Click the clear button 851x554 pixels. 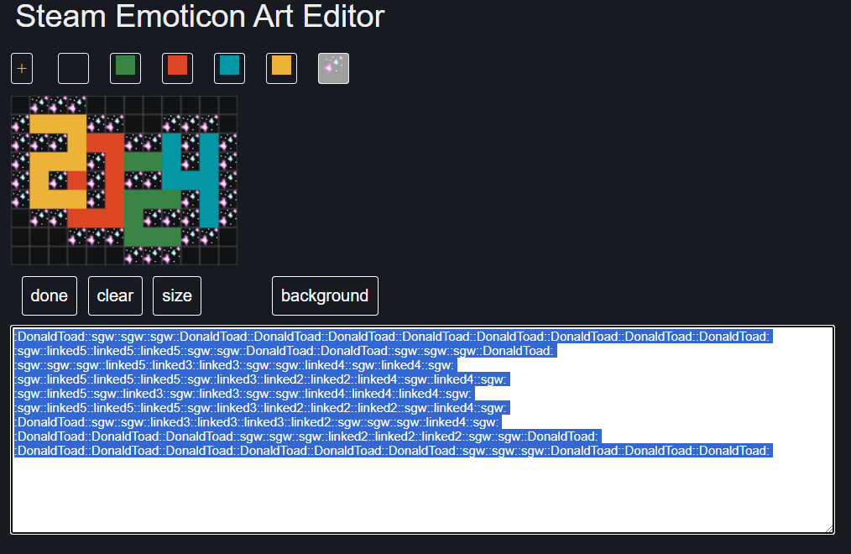[x=115, y=295]
